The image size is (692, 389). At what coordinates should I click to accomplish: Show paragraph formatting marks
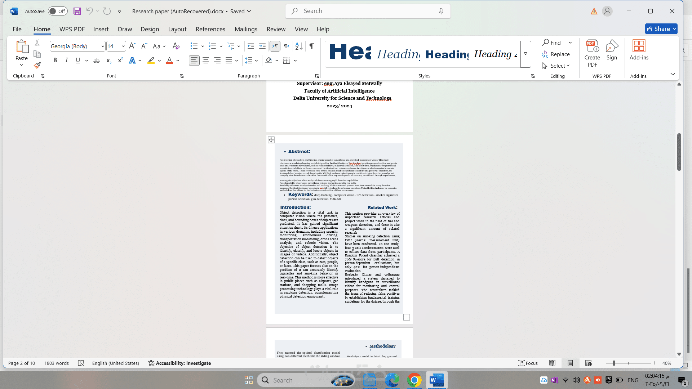(311, 46)
